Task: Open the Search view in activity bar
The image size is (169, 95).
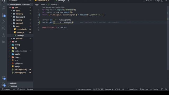Action: tap(3, 8)
